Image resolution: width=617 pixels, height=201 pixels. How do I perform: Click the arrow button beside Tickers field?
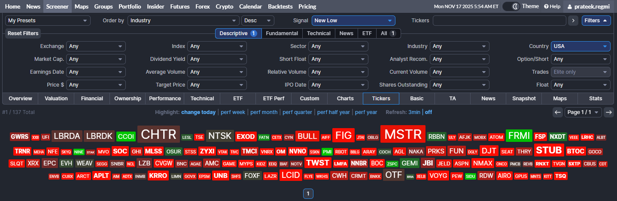(x=573, y=21)
